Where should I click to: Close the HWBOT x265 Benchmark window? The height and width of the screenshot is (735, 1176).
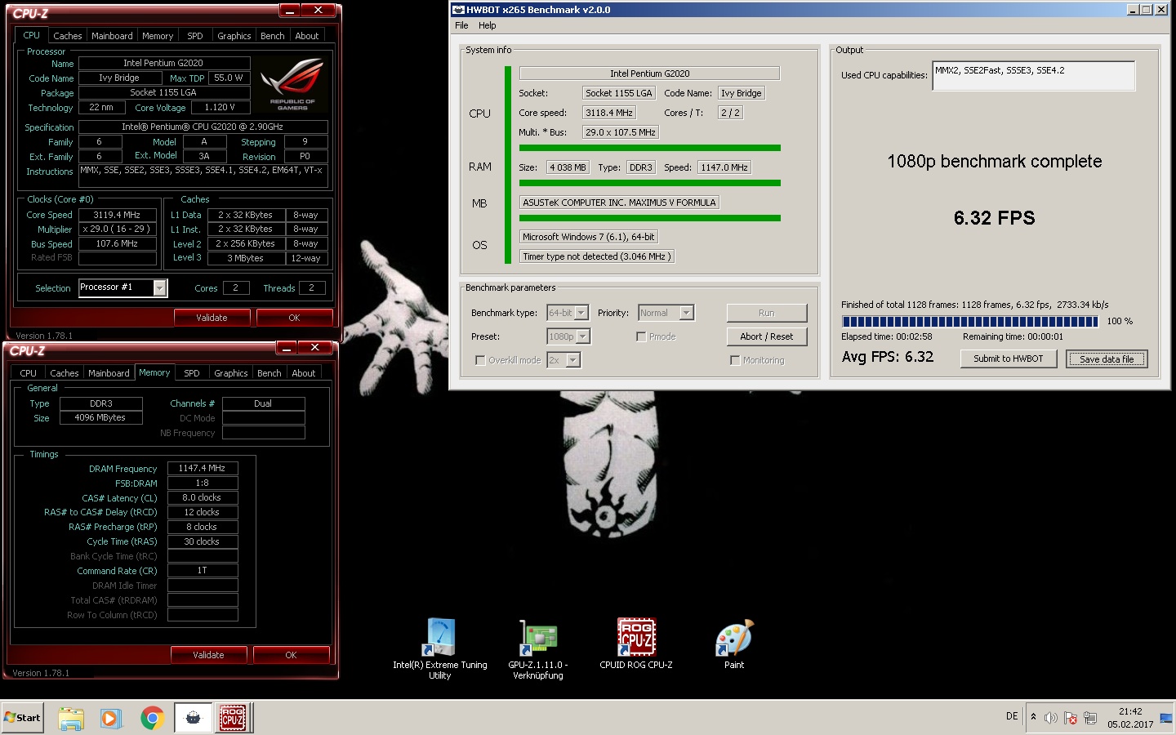pos(1160,10)
